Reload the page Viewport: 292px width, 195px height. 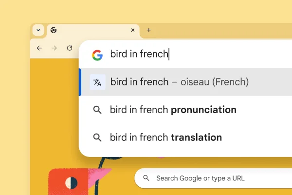(x=70, y=48)
